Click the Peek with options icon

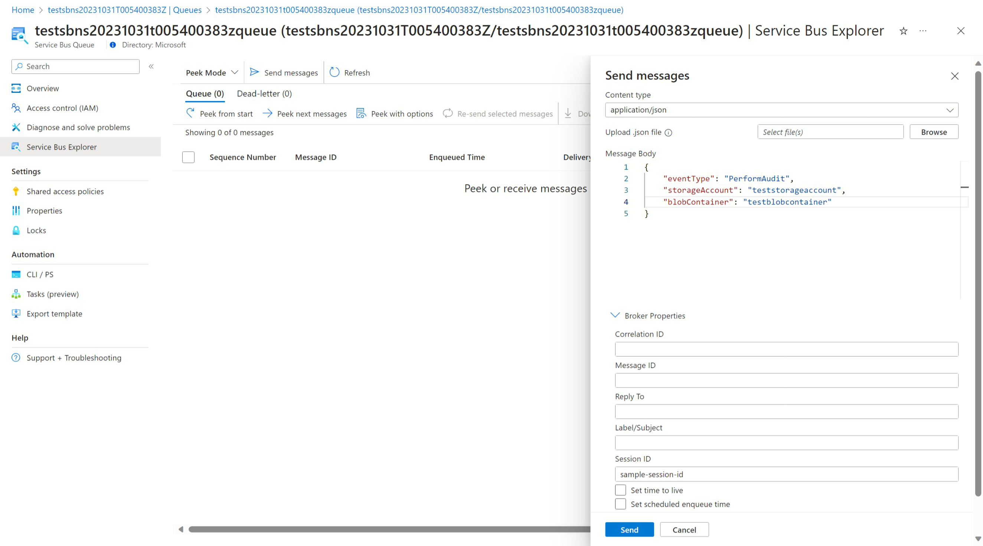click(362, 113)
